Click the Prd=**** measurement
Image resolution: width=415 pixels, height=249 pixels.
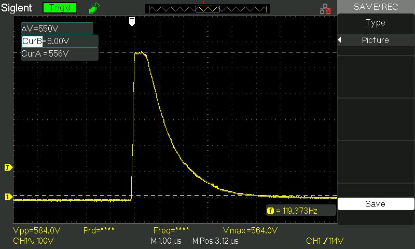point(99,230)
